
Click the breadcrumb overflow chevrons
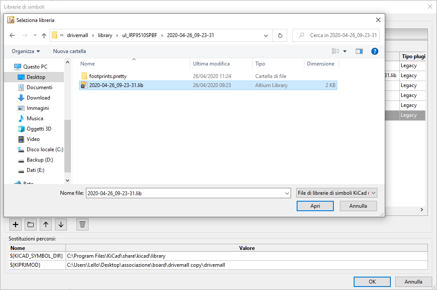click(62, 35)
